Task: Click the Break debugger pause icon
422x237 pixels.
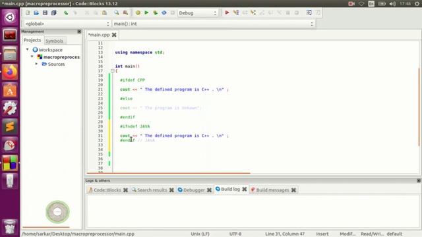Action: pyautogui.click(x=288, y=13)
